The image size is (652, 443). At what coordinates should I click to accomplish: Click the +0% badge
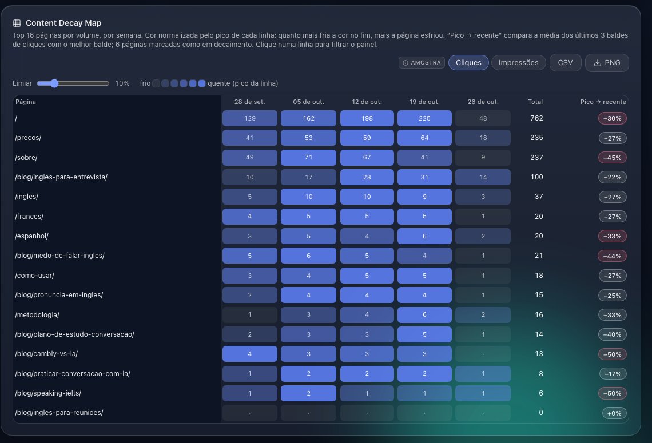click(x=614, y=413)
